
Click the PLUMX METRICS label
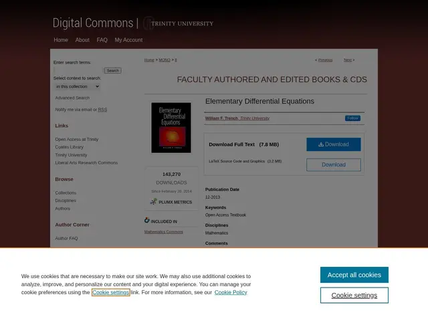pyautogui.click(x=175, y=202)
